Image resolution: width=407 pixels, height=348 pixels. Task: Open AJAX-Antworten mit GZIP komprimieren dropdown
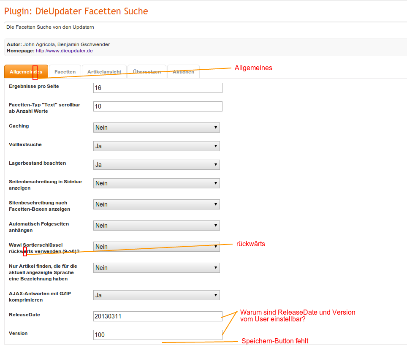tap(157, 295)
